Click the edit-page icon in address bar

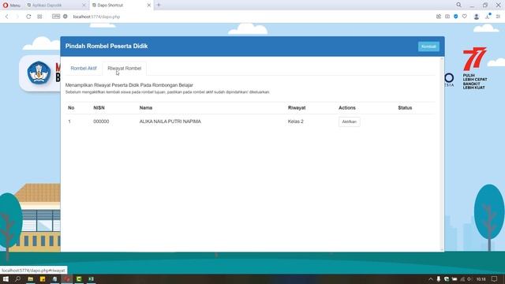[439, 17]
